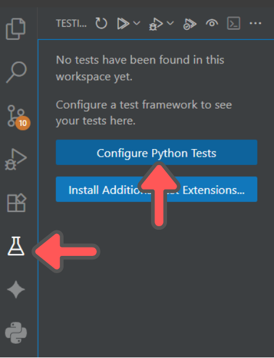Open the Extensions view

(x=17, y=202)
